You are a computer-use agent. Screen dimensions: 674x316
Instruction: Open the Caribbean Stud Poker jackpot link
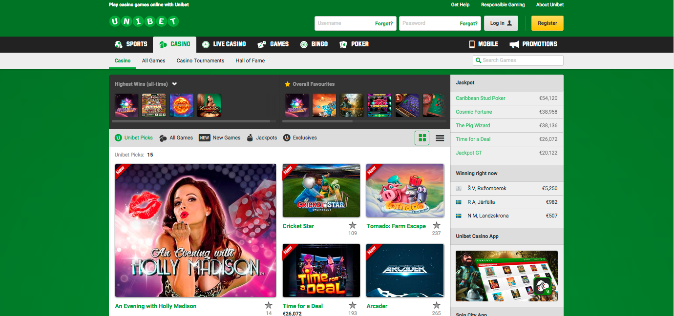(x=481, y=98)
